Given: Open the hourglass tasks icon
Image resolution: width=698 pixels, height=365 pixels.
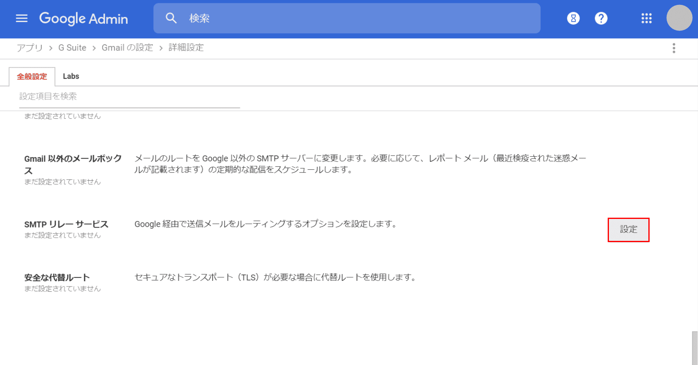Looking at the screenshot, I should pyautogui.click(x=573, y=18).
